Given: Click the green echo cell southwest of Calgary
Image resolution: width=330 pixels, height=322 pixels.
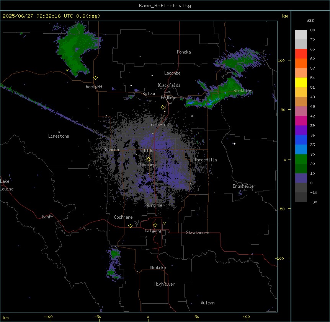Looking at the screenshot, I should (x=115, y=254).
